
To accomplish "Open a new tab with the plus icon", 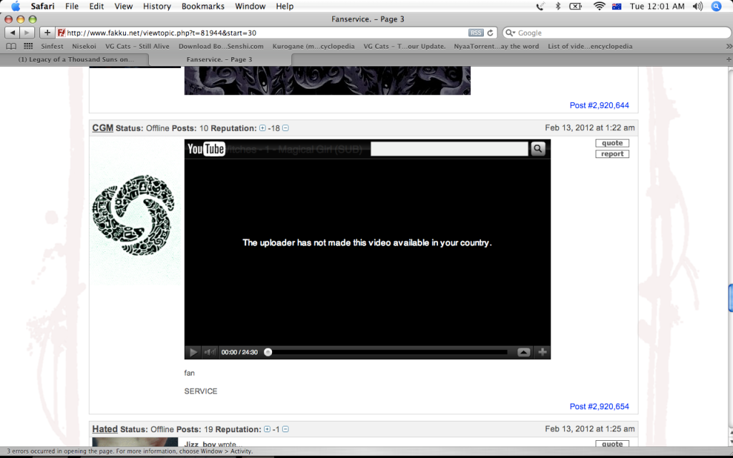I will 47,32.
